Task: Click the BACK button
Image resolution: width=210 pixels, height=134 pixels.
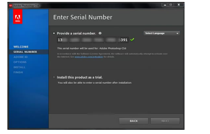Action: click(134, 121)
